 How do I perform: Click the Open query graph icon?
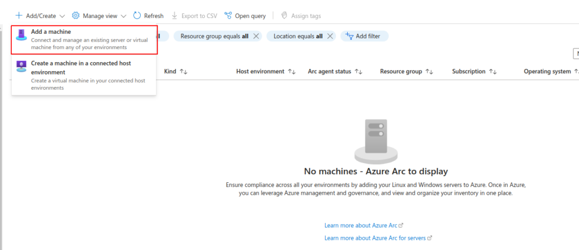tap(228, 16)
